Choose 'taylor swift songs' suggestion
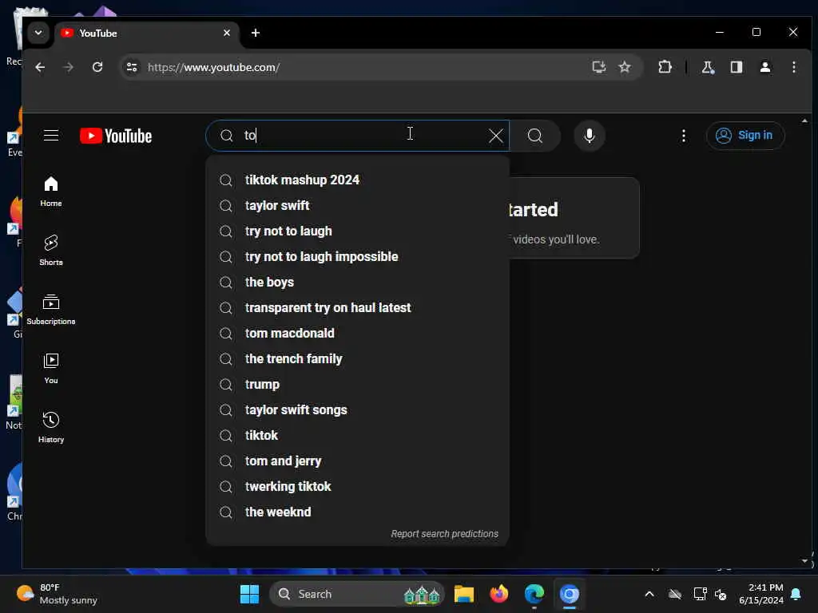The height and width of the screenshot is (613, 818). point(357,409)
